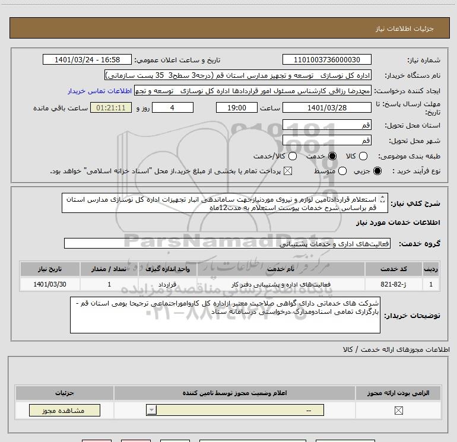
Task: Click the جزئیات column header in license table
Action: tap(65, 393)
